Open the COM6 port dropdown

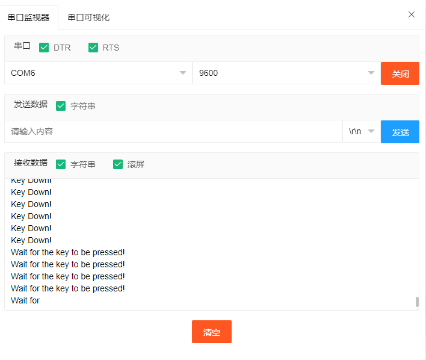(x=98, y=73)
